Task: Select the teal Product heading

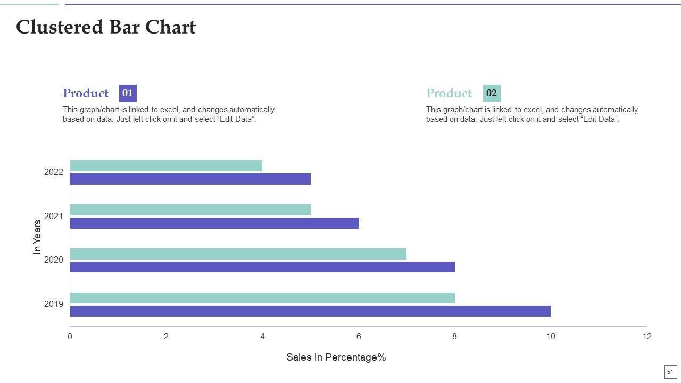Action: [449, 94]
